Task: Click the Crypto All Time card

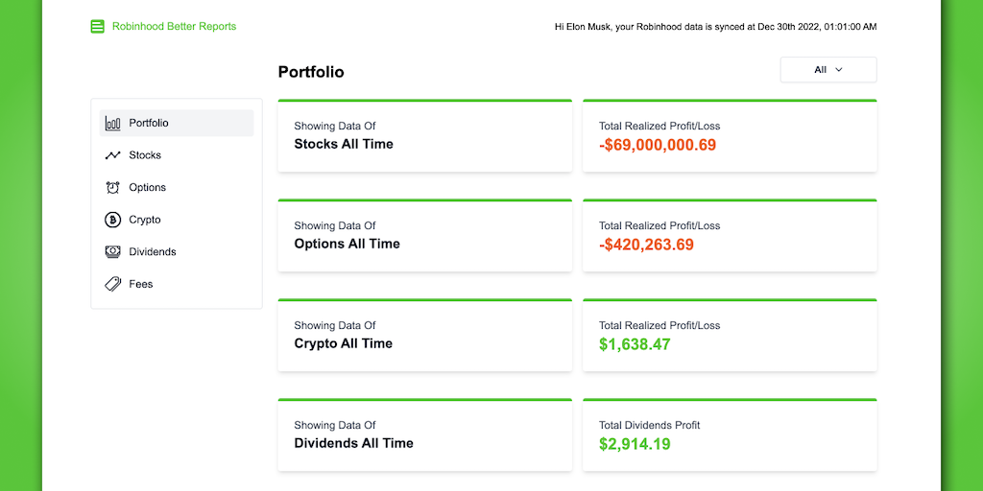Action: (x=424, y=336)
